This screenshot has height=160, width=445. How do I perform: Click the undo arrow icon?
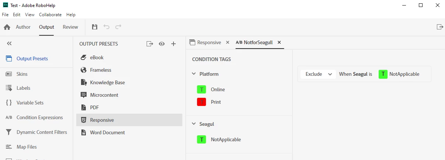point(106,27)
